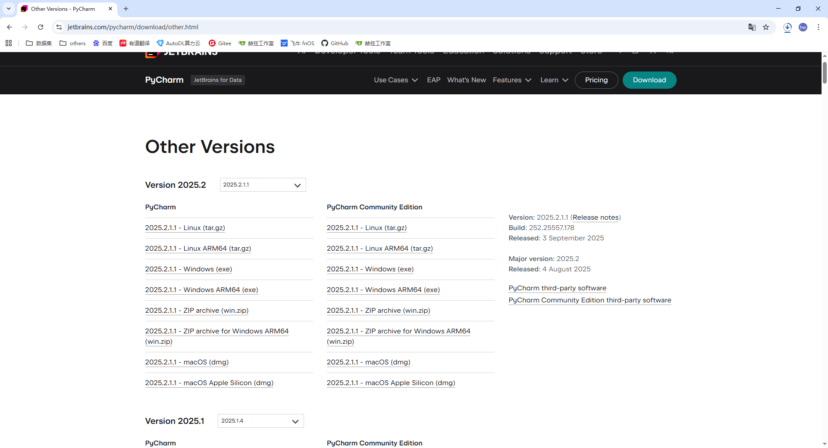Go back using browser back arrow
Viewport: 828px width, 448px height.
point(9,27)
